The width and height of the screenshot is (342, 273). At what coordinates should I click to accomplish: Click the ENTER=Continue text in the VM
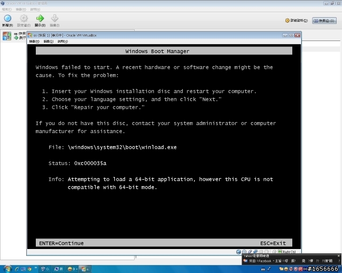click(61, 243)
